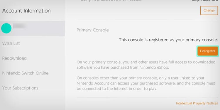Click the Account Information heading

click(26, 11)
